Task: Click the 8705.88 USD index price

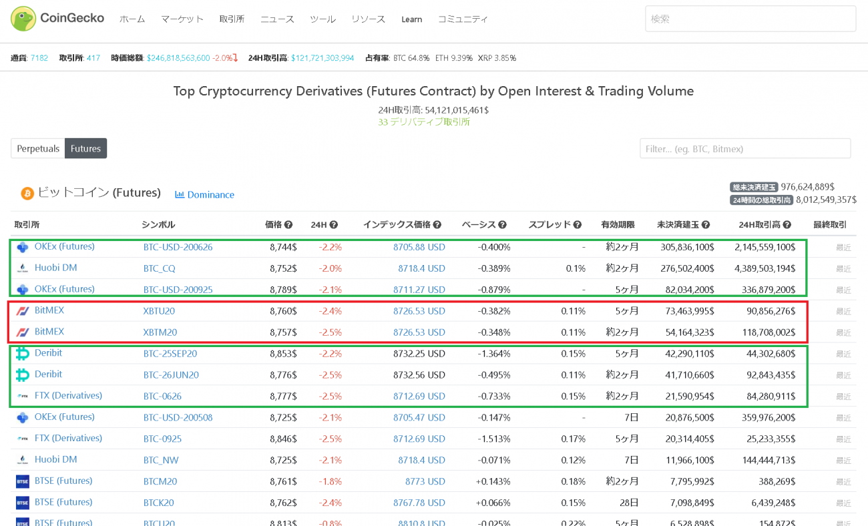Action: pos(419,247)
